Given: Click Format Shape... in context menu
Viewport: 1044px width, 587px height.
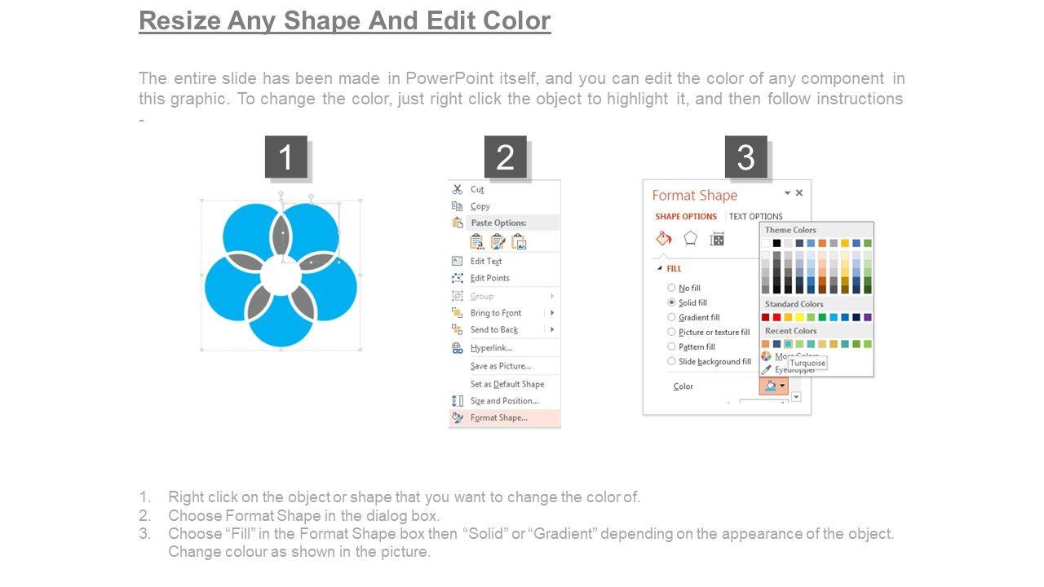Looking at the screenshot, I should tap(498, 417).
